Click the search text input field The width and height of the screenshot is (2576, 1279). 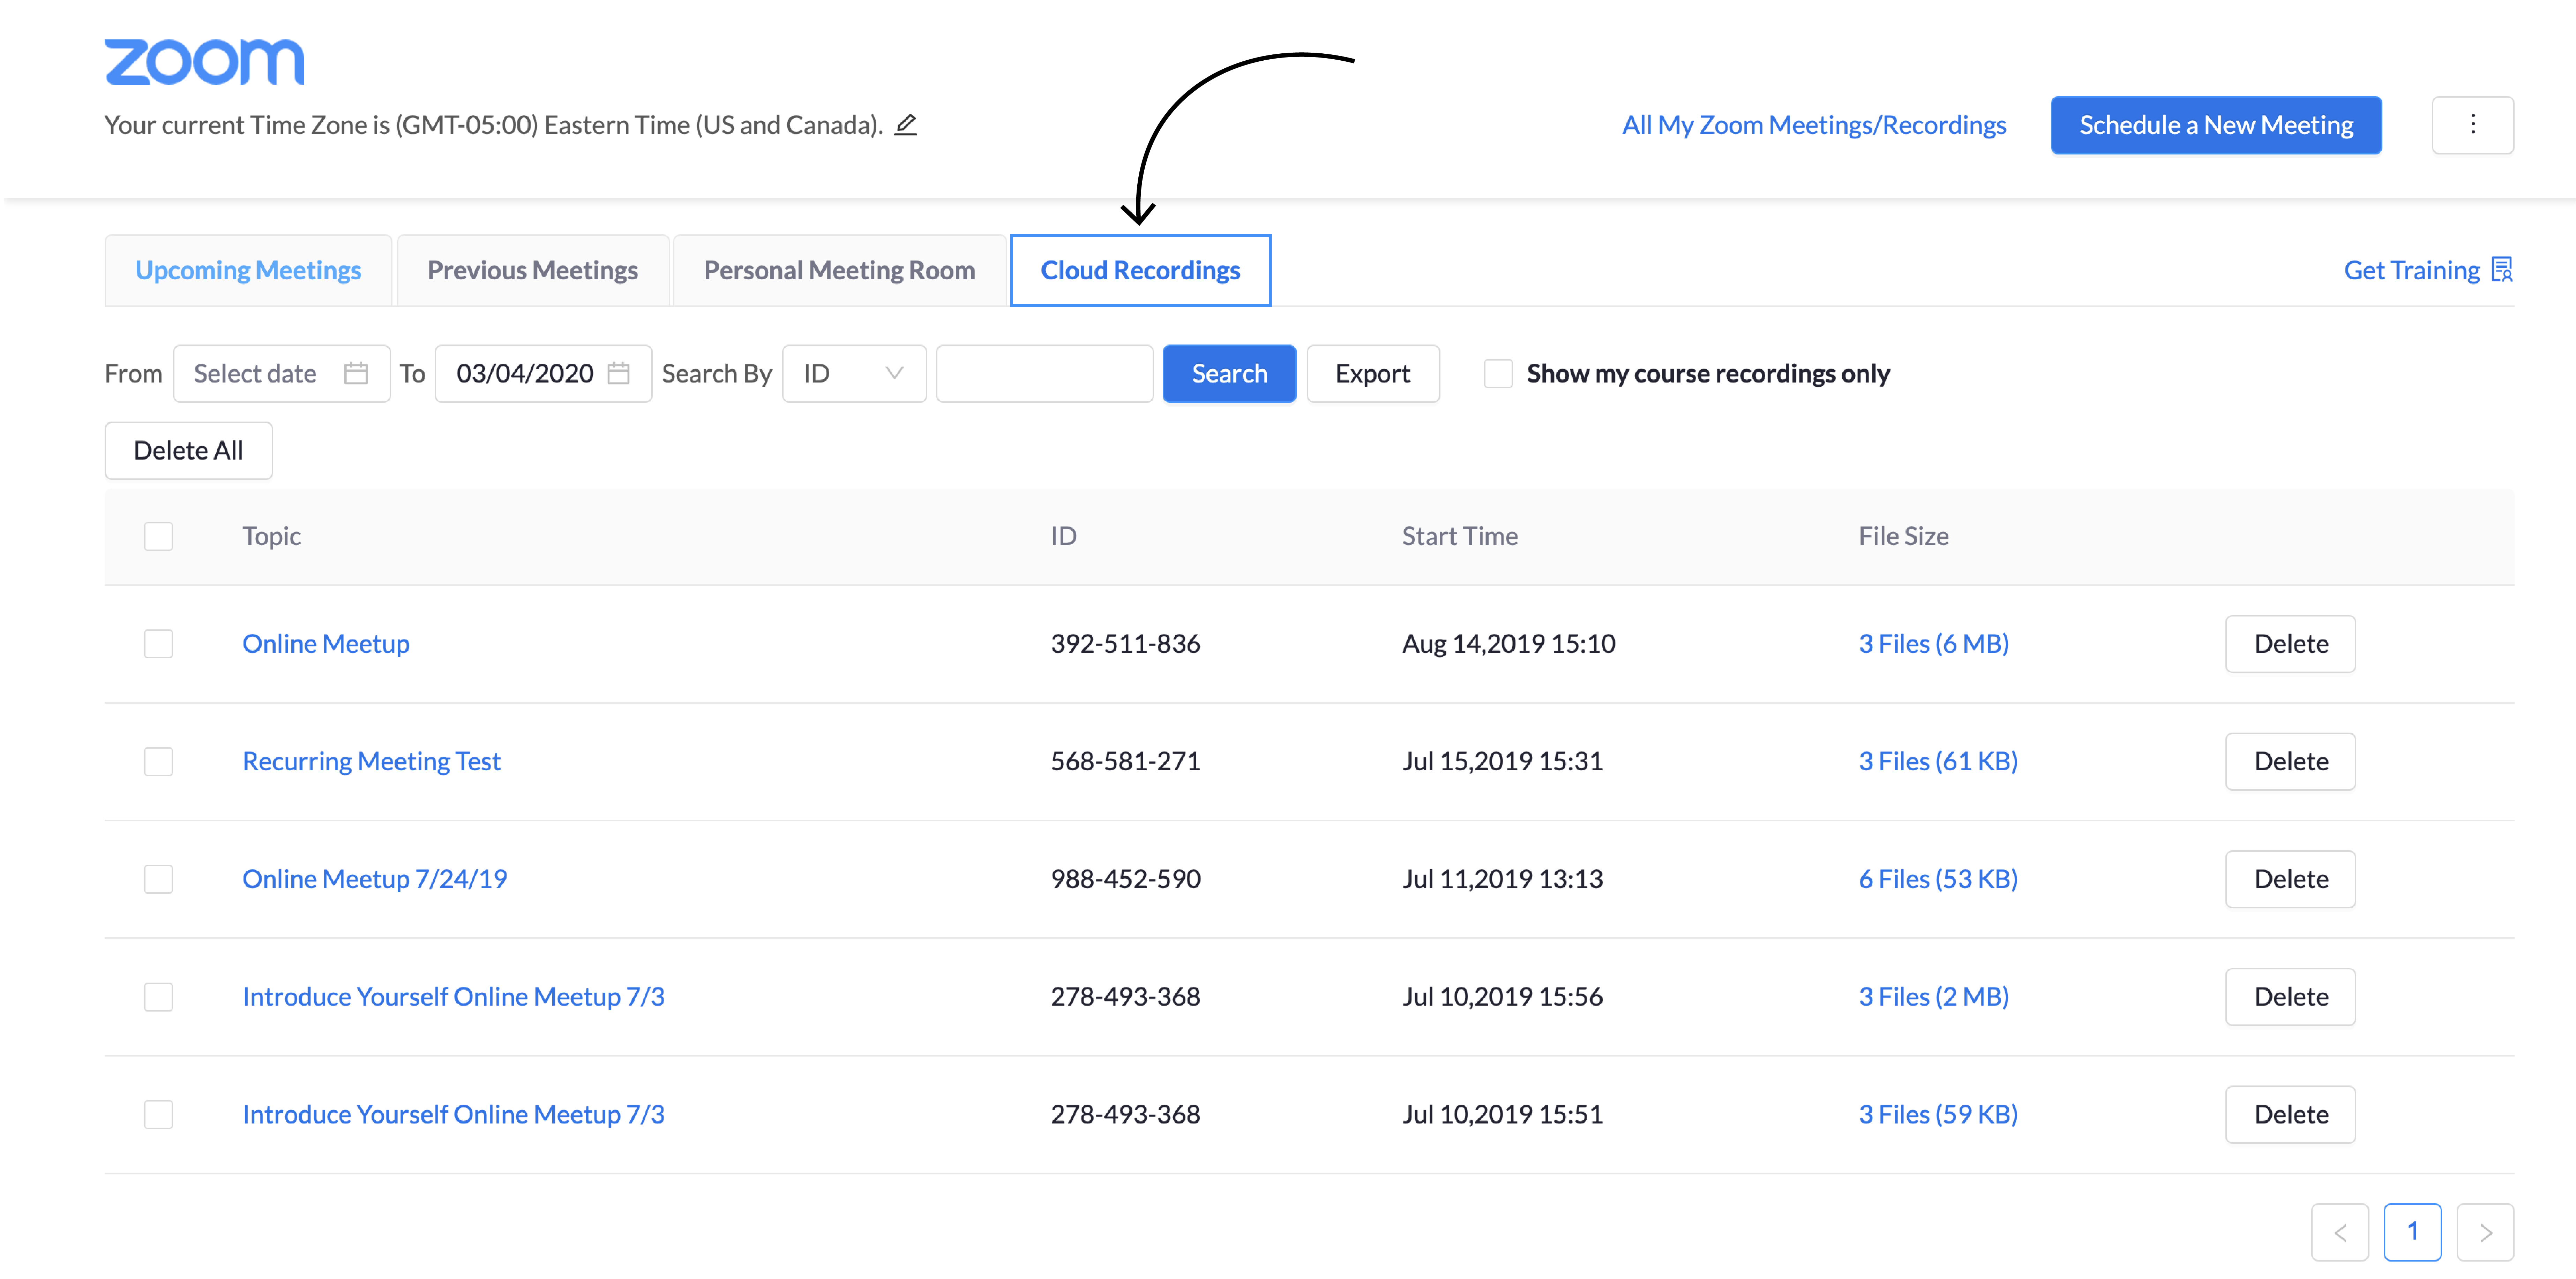[x=1044, y=374]
